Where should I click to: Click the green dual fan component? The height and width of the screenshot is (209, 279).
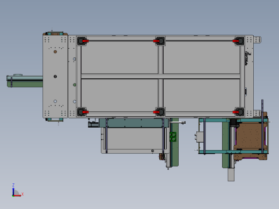tap(173, 137)
